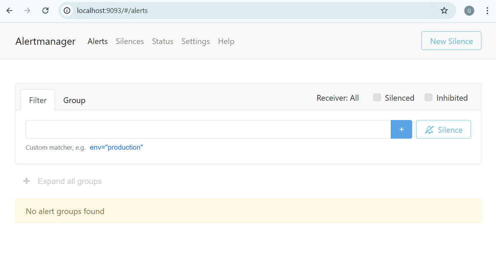Apply the env="production" example matcher

[116, 147]
